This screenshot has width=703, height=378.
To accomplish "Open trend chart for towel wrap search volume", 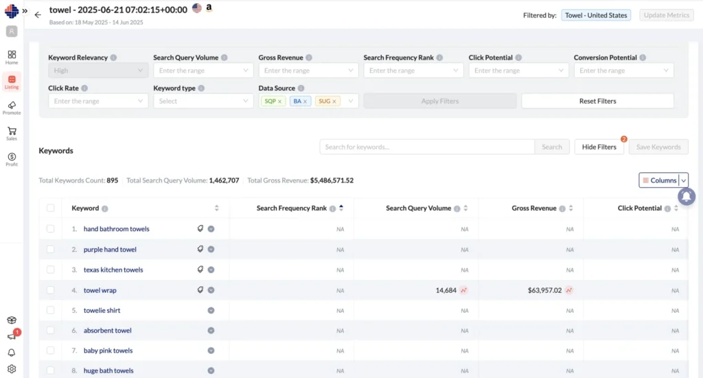I will click(463, 290).
